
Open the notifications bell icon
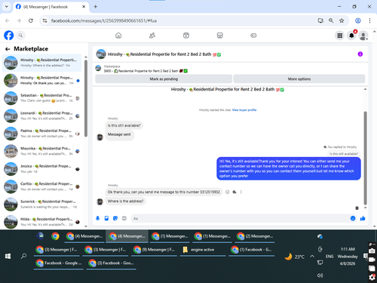click(351, 35)
